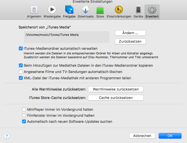Click the Warnhinweise zurücksetzen button
Screen dimensions: 187x143
tap(116, 89)
